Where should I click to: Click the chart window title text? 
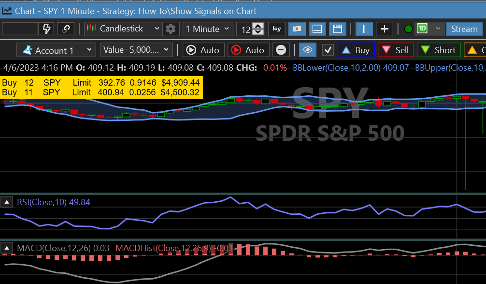[136, 11]
